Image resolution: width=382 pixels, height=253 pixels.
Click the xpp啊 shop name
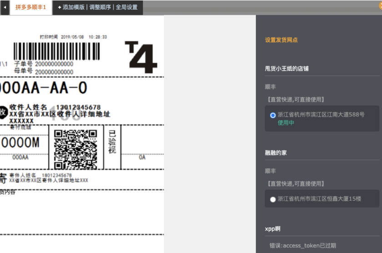[273, 229]
